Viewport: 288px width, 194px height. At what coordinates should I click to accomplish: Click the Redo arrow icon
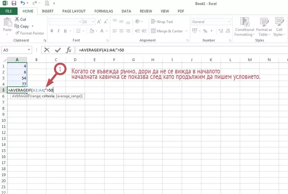click(34, 3)
